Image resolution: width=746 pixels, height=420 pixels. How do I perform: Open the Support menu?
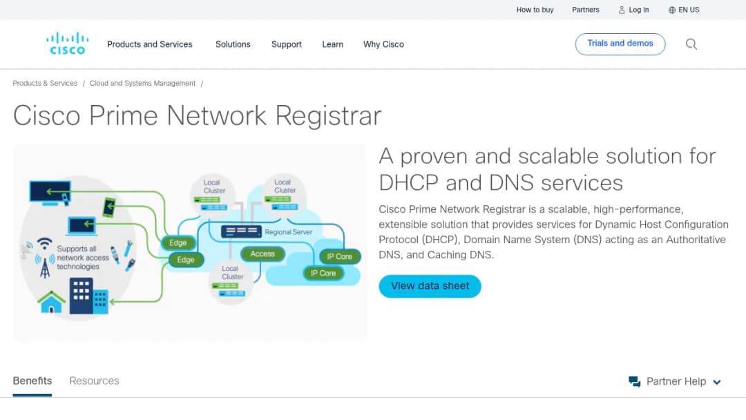[x=287, y=44]
